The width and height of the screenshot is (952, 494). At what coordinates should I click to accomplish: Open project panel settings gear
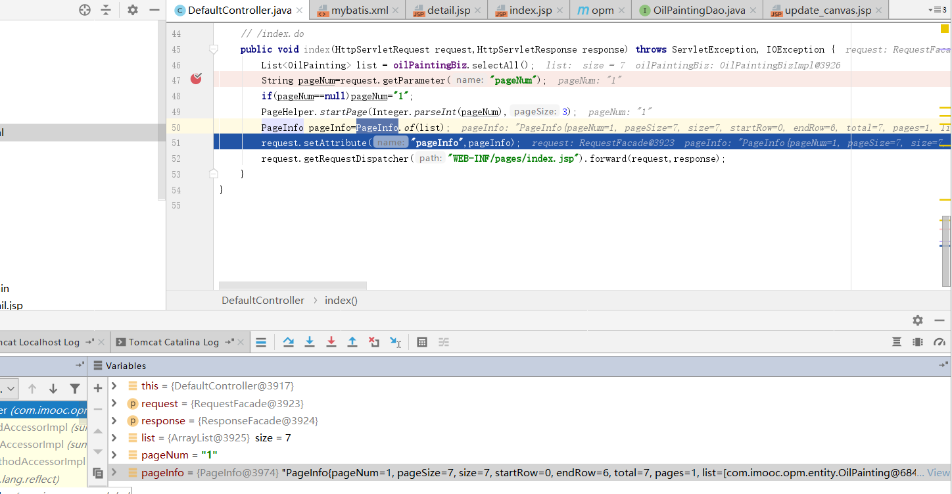[133, 10]
